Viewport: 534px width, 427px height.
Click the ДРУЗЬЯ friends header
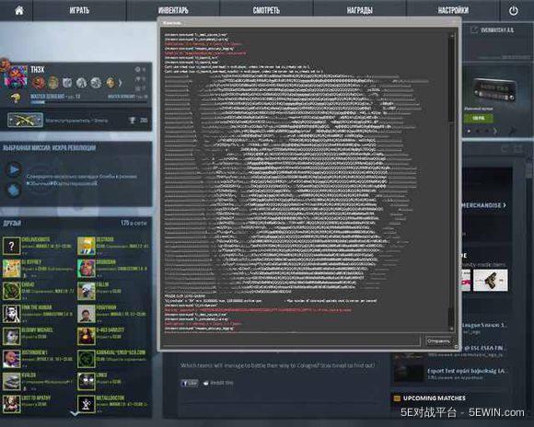click(x=12, y=223)
